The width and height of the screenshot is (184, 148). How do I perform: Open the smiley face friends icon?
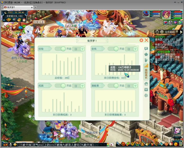coord(176,144)
